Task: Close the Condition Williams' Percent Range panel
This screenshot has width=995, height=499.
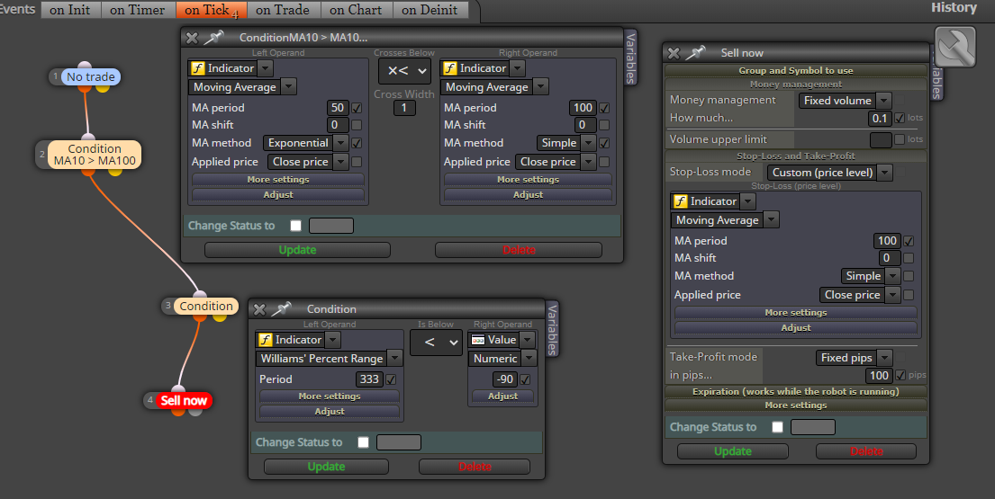Action: (x=259, y=309)
